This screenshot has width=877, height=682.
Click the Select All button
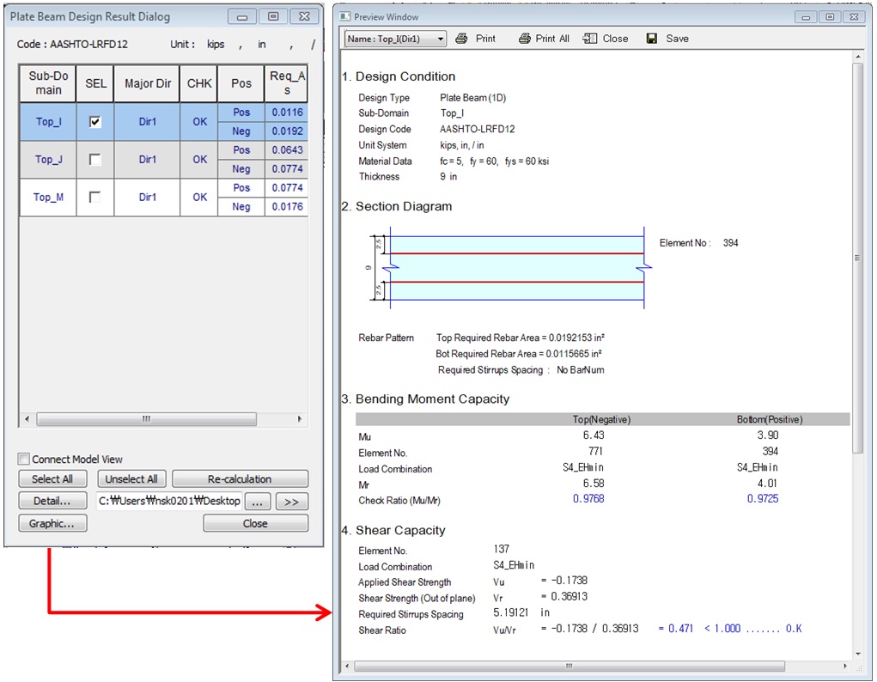[52, 479]
